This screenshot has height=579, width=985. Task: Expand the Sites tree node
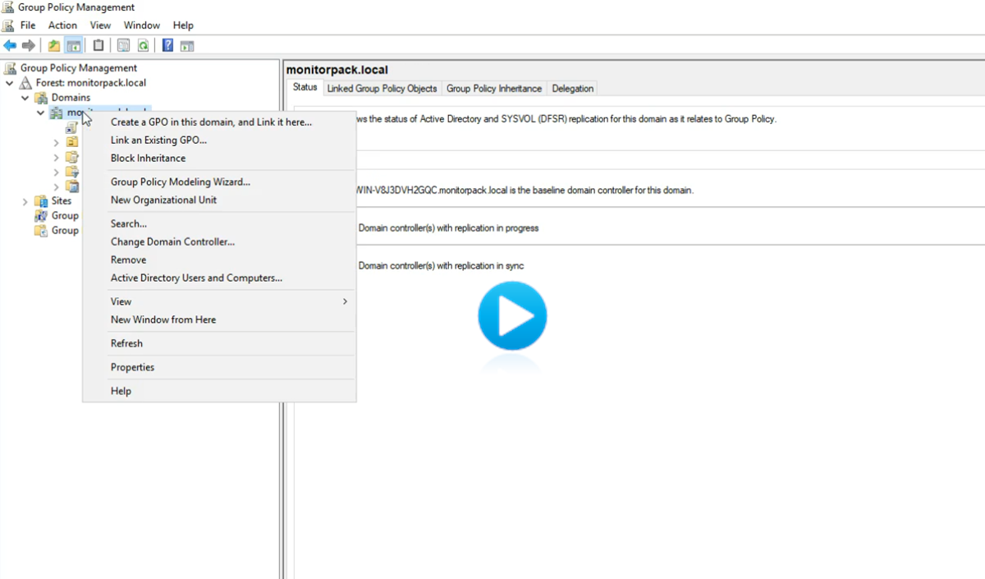pos(25,201)
